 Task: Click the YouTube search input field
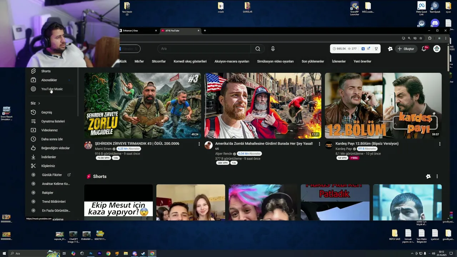[x=204, y=49]
